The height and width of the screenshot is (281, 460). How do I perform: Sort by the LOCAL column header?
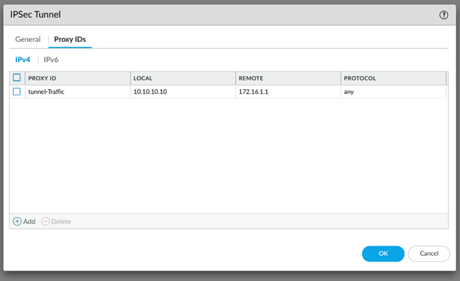[183, 78]
